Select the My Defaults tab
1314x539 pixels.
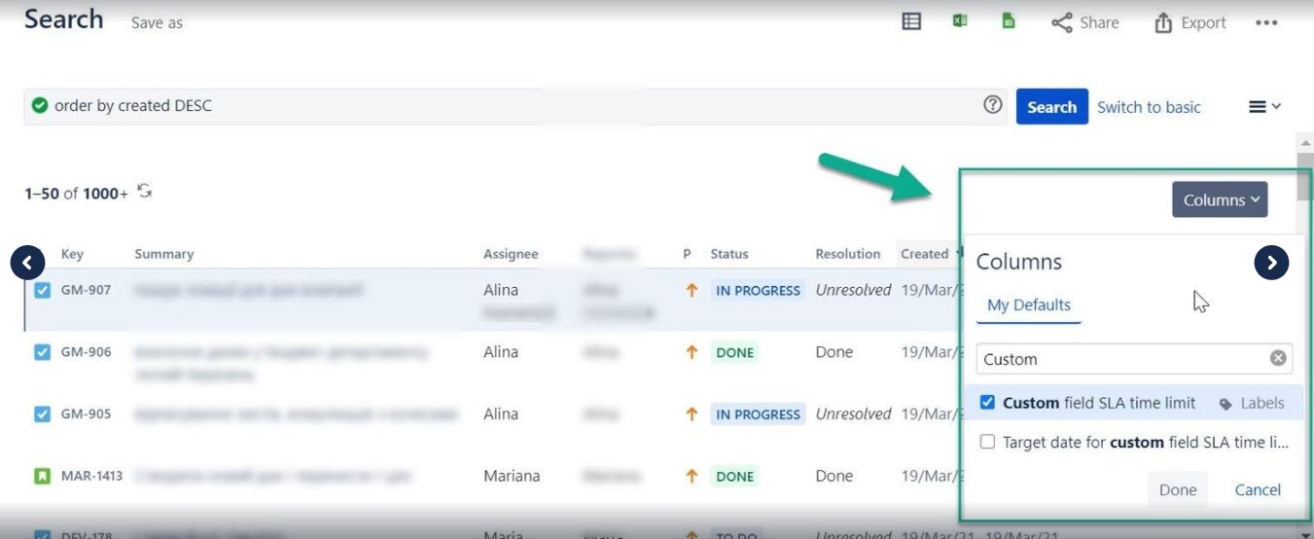pos(1028,305)
